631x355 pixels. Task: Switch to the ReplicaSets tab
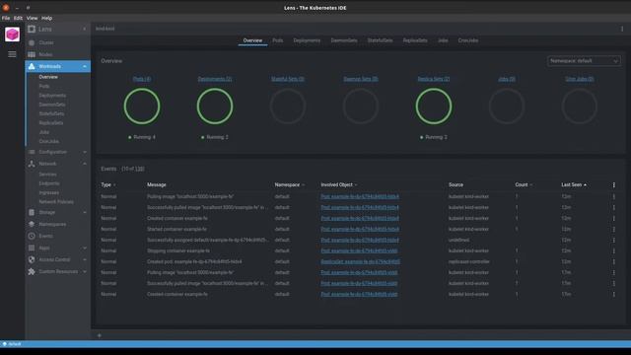pos(415,40)
